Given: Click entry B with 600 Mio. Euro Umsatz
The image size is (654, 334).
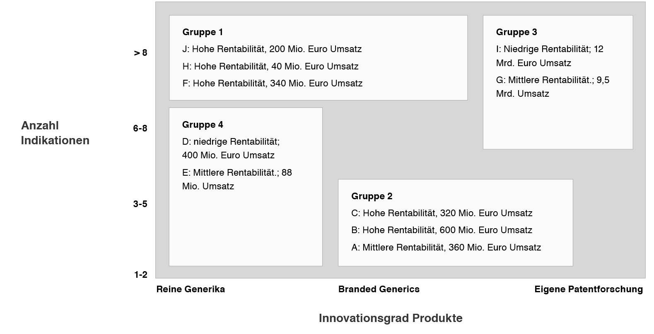Looking at the screenshot, I should [442, 230].
